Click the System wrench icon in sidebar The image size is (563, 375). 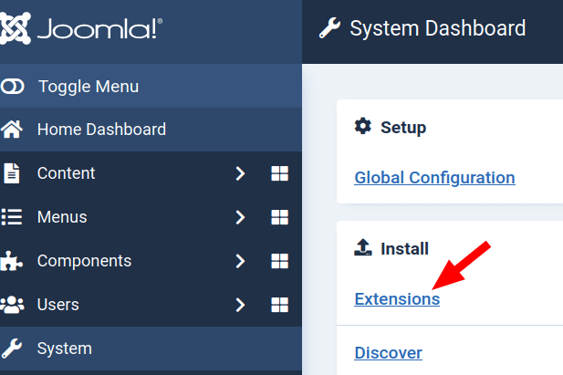tap(12, 349)
